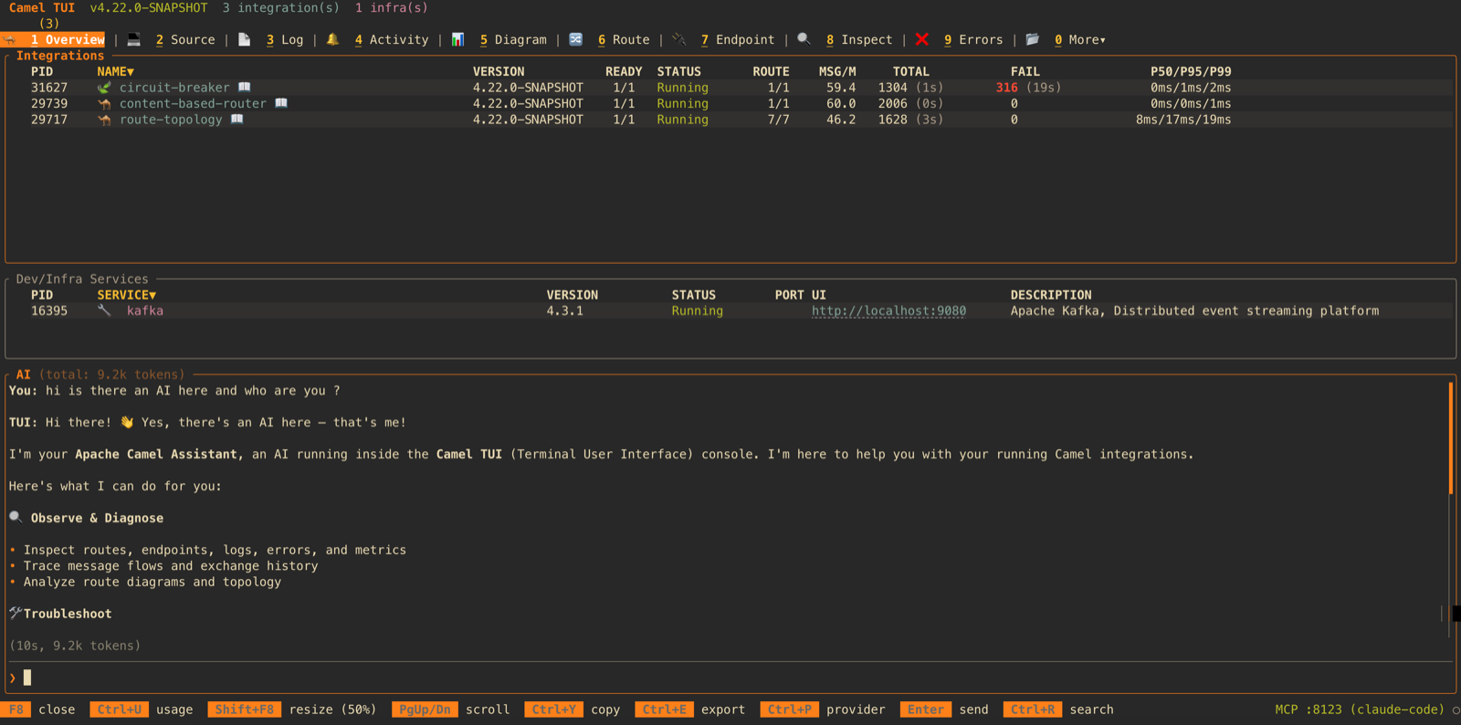1461x725 pixels.
Task: Click the camel icon next to content-based-router
Action: click(x=104, y=103)
